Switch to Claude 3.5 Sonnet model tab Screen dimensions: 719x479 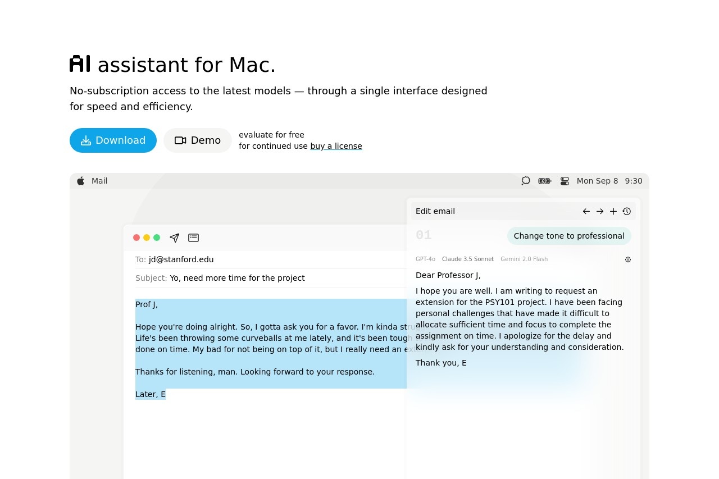click(468, 259)
